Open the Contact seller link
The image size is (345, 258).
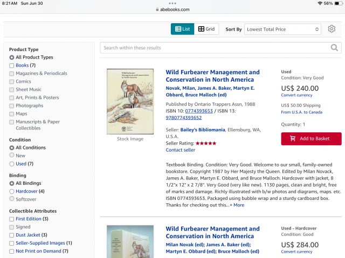[x=181, y=150]
